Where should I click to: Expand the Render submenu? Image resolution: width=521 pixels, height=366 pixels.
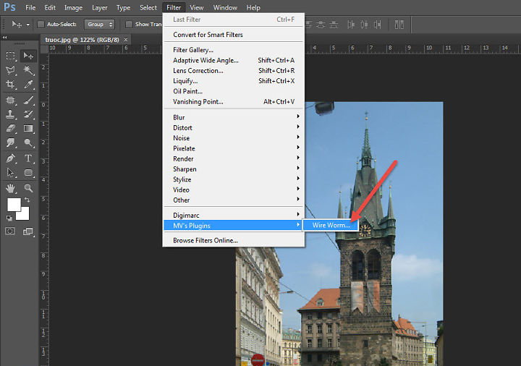[x=233, y=158]
